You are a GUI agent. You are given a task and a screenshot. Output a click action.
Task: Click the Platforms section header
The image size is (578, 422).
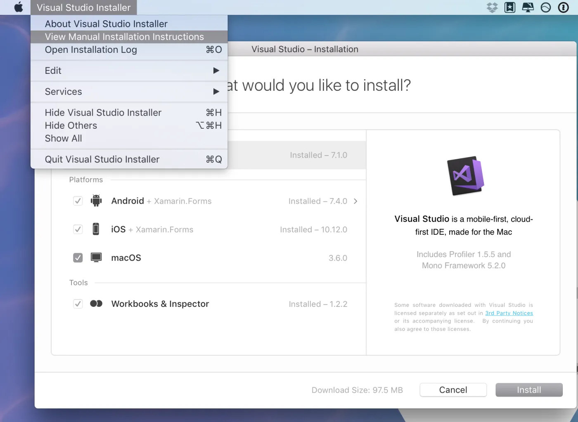coord(86,180)
